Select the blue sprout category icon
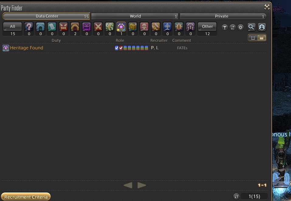This screenshot has width=291, height=201. tap(167, 27)
